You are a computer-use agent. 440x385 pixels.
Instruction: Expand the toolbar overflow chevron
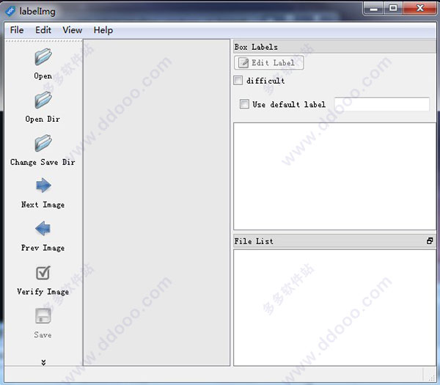tap(43, 362)
